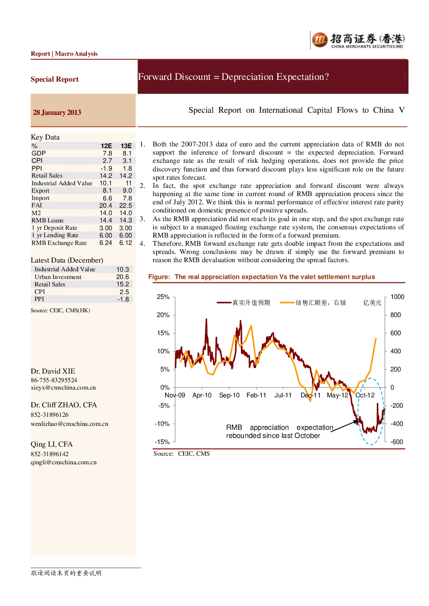
Task: Click the '亿美元' unit label on the chart
Action: (372, 303)
